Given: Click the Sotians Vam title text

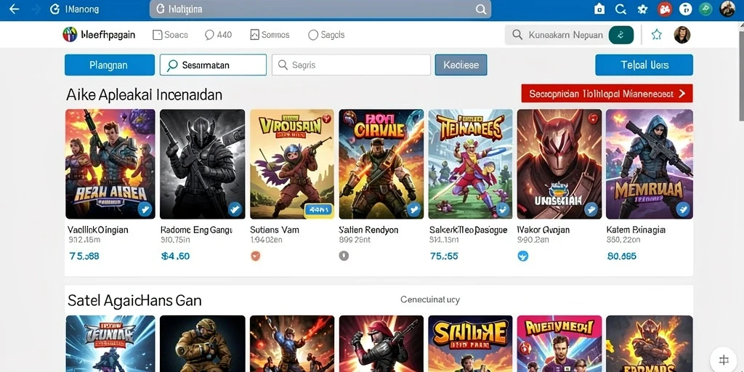Looking at the screenshot, I should pyautogui.click(x=275, y=230).
